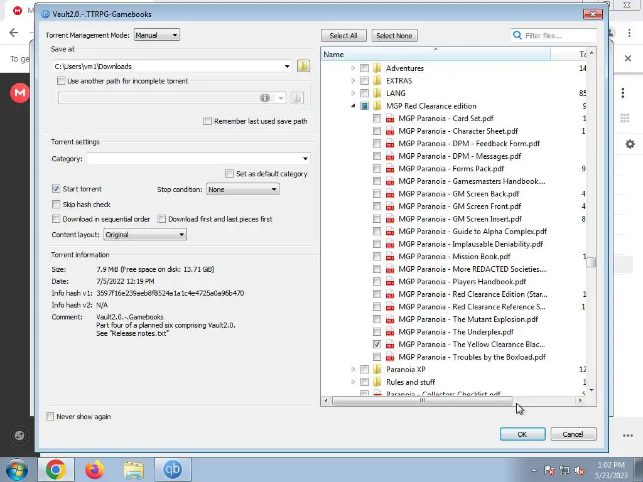Select GM Screen Insert.pdf row
This screenshot has width=643, height=482.
[x=460, y=219]
